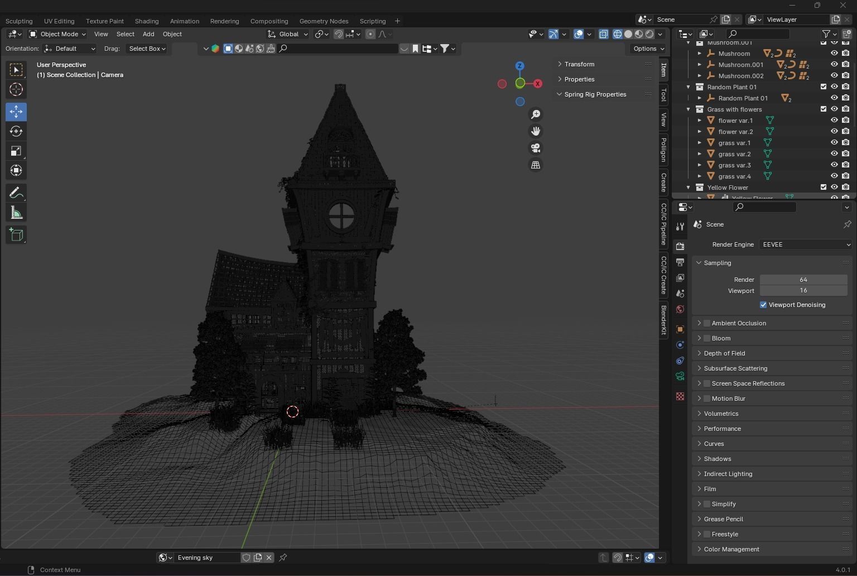Viewport: 857px width, 576px height.
Task: Select the Measure tool
Action: 16,213
